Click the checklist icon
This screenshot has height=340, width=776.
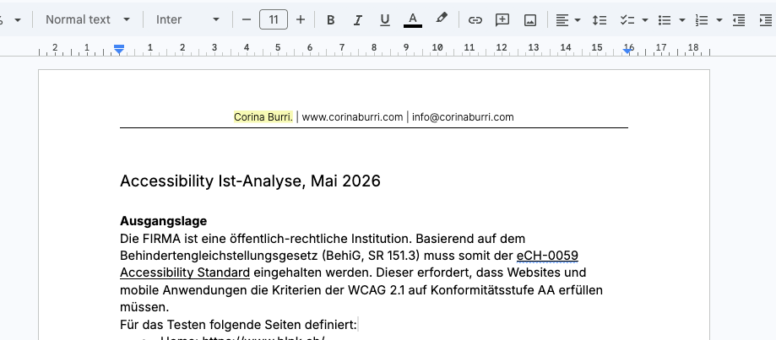tap(627, 19)
